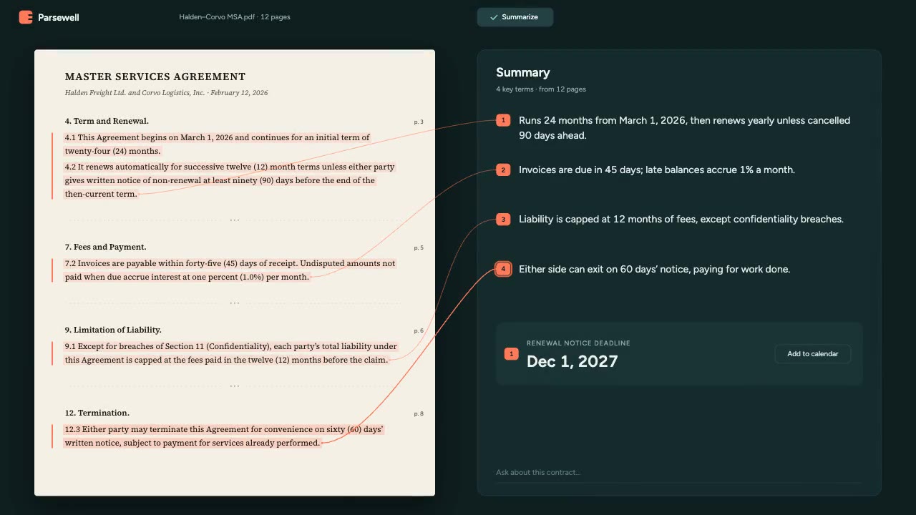Focus the 'Ask about this contract' input
The height and width of the screenshot is (515, 916).
click(678, 473)
